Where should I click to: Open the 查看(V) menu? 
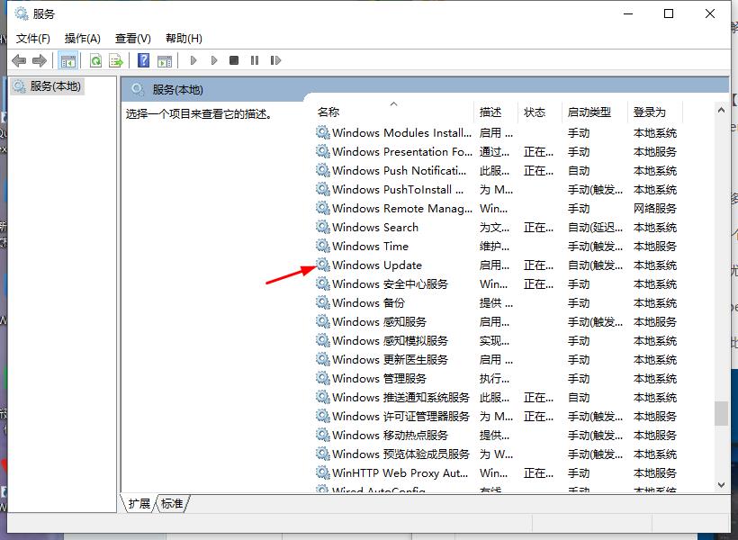coord(131,38)
